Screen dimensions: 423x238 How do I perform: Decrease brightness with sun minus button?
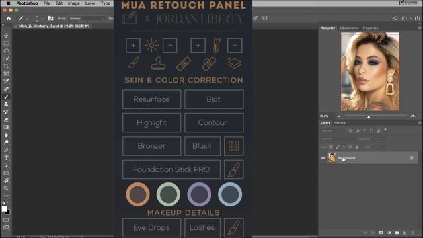[x=170, y=46]
